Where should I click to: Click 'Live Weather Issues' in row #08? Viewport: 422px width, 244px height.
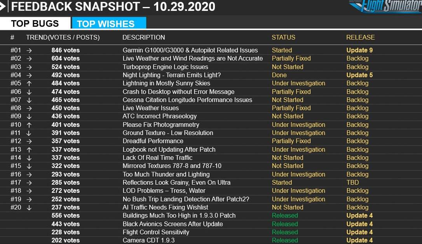pyautogui.click(x=150, y=108)
